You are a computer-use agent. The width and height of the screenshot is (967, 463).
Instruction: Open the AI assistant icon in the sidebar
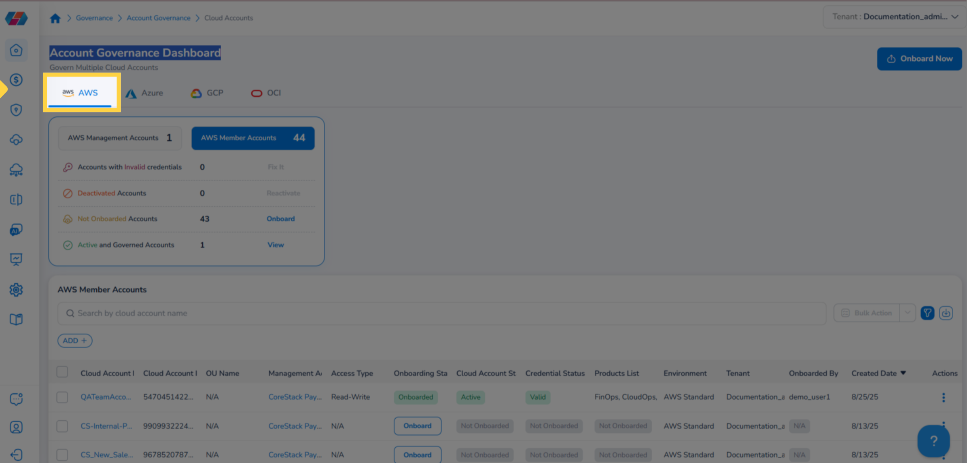point(16,230)
